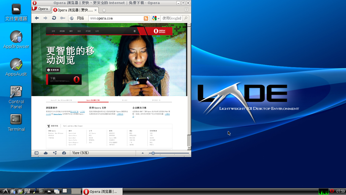This screenshot has width=346, height=195.
Task: Click the CPU usage monitor in system tray
Action: pyautogui.click(x=324, y=191)
